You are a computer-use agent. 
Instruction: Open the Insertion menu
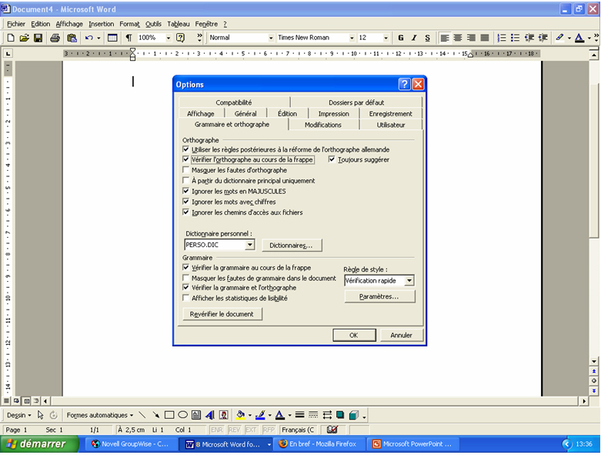101,24
